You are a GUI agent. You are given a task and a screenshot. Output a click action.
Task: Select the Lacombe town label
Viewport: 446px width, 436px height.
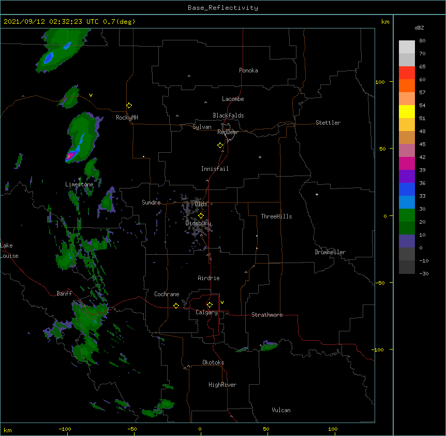[233, 99]
